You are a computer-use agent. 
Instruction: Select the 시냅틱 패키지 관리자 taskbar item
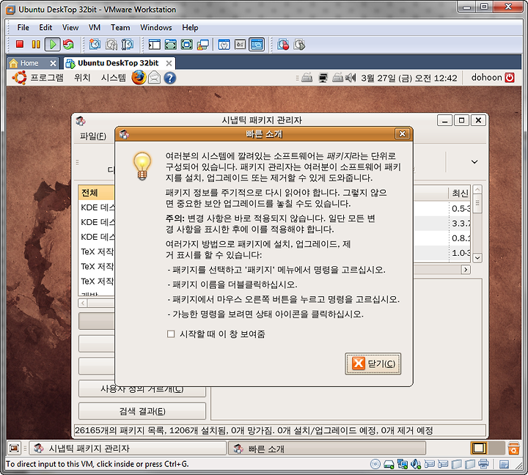[x=128, y=449]
